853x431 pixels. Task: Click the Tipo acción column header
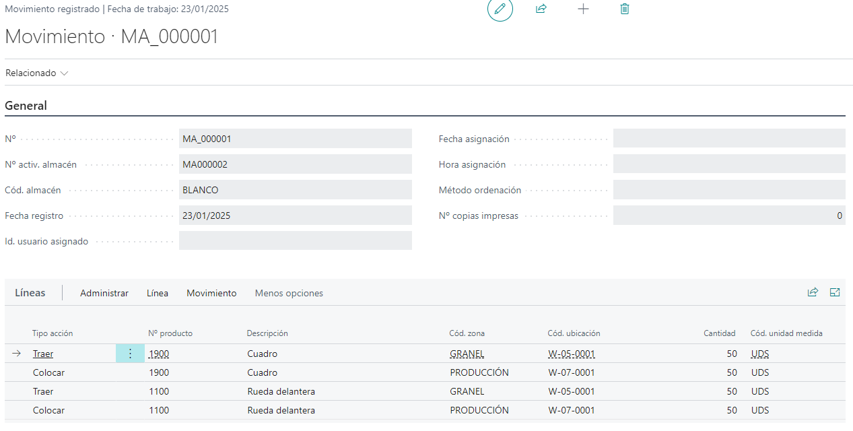click(53, 333)
